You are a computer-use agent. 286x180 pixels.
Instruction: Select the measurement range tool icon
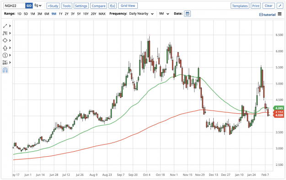point(5,63)
